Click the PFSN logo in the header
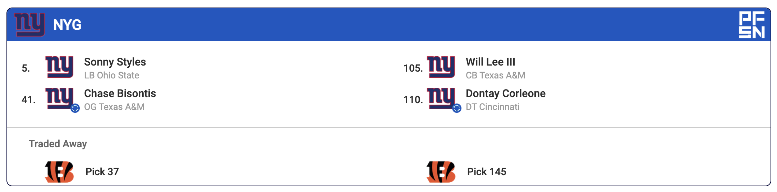777x192 pixels. [x=751, y=25]
